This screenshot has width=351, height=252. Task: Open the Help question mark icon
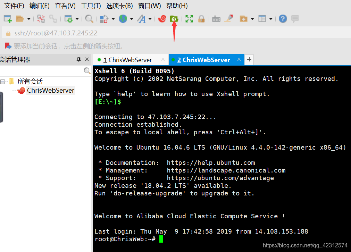[283, 19]
